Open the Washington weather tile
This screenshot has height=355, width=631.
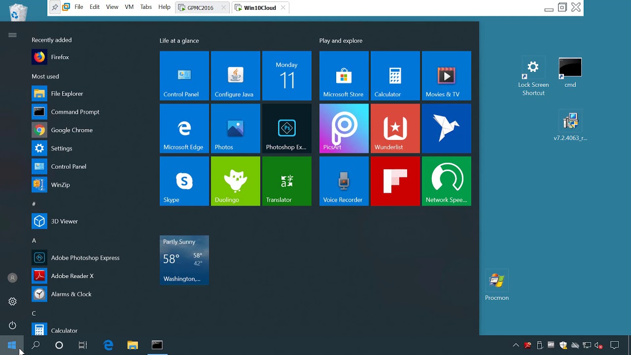tap(184, 260)
